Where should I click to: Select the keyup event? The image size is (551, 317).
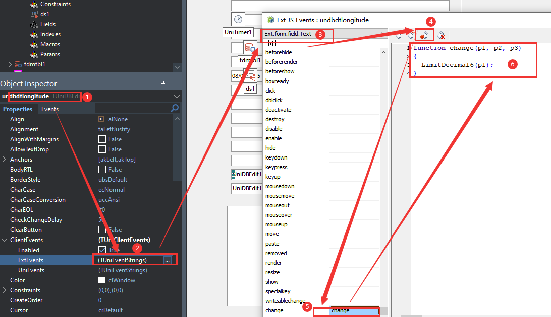point(272,177)
